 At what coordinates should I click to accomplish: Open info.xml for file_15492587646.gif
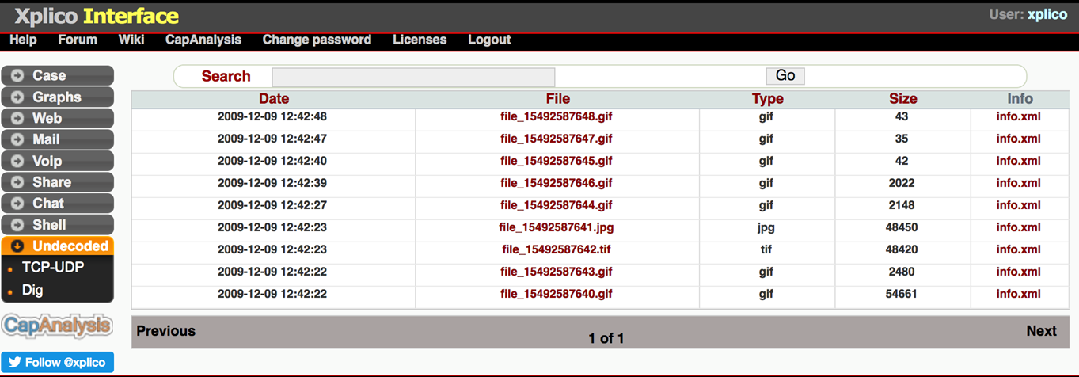(x=1019, y=183)
